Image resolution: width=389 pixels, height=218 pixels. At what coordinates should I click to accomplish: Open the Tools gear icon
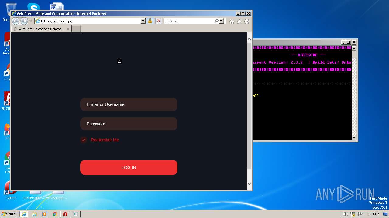tap(247, 21)
